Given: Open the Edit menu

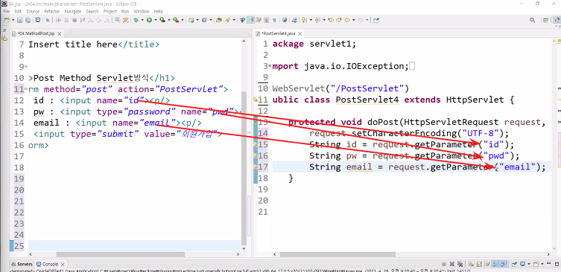Looking at the screenshot, I should pyautogui.click(x=18, y=11).
